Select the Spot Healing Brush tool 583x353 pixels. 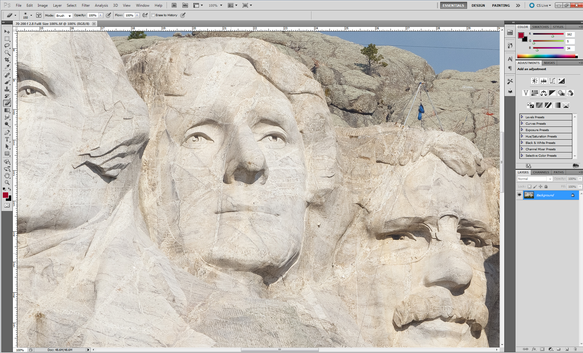7,75
